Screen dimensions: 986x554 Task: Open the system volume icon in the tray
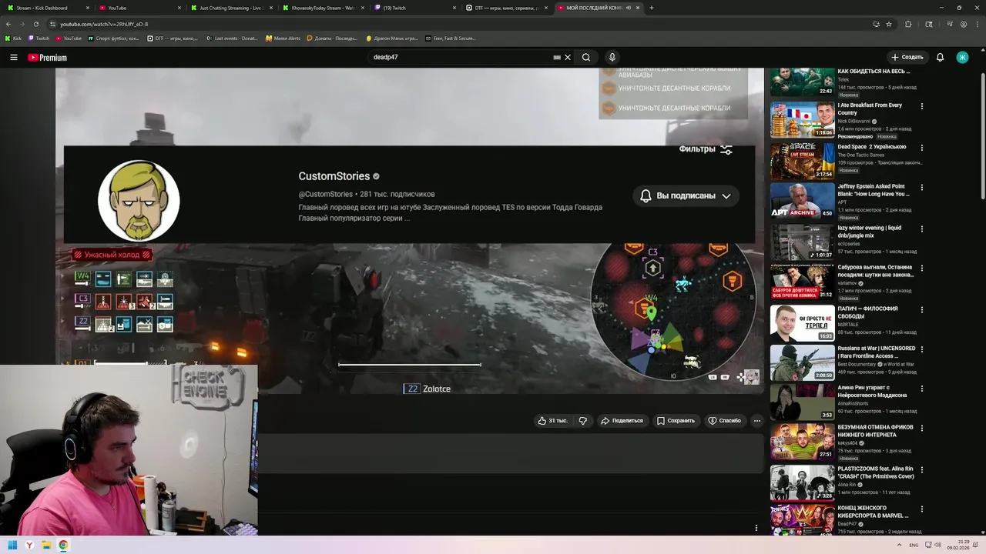pyautogui.click(x=937, y=546)
